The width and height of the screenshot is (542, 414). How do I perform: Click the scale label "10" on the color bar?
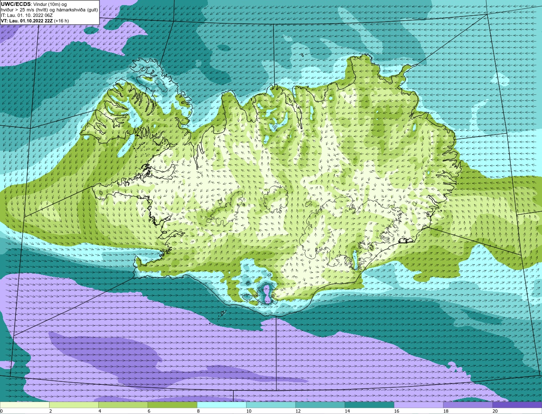248,411
